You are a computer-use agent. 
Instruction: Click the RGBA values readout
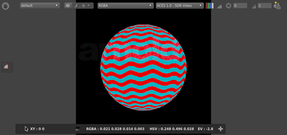[x=115, y=129]
